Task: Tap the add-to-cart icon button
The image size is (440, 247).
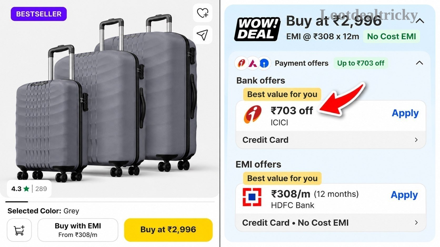Action: coord(19,230)
